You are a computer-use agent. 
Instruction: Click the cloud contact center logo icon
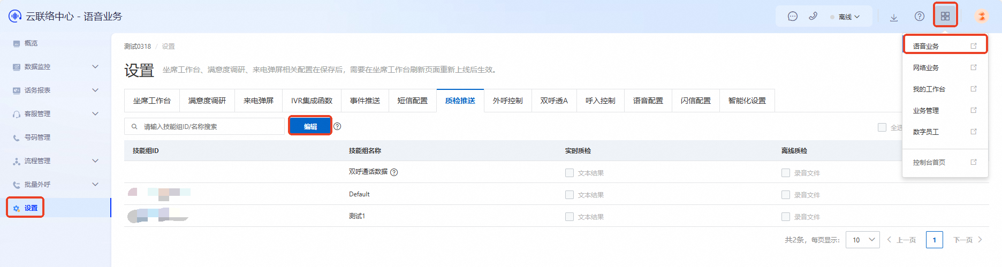coord(15,16)
